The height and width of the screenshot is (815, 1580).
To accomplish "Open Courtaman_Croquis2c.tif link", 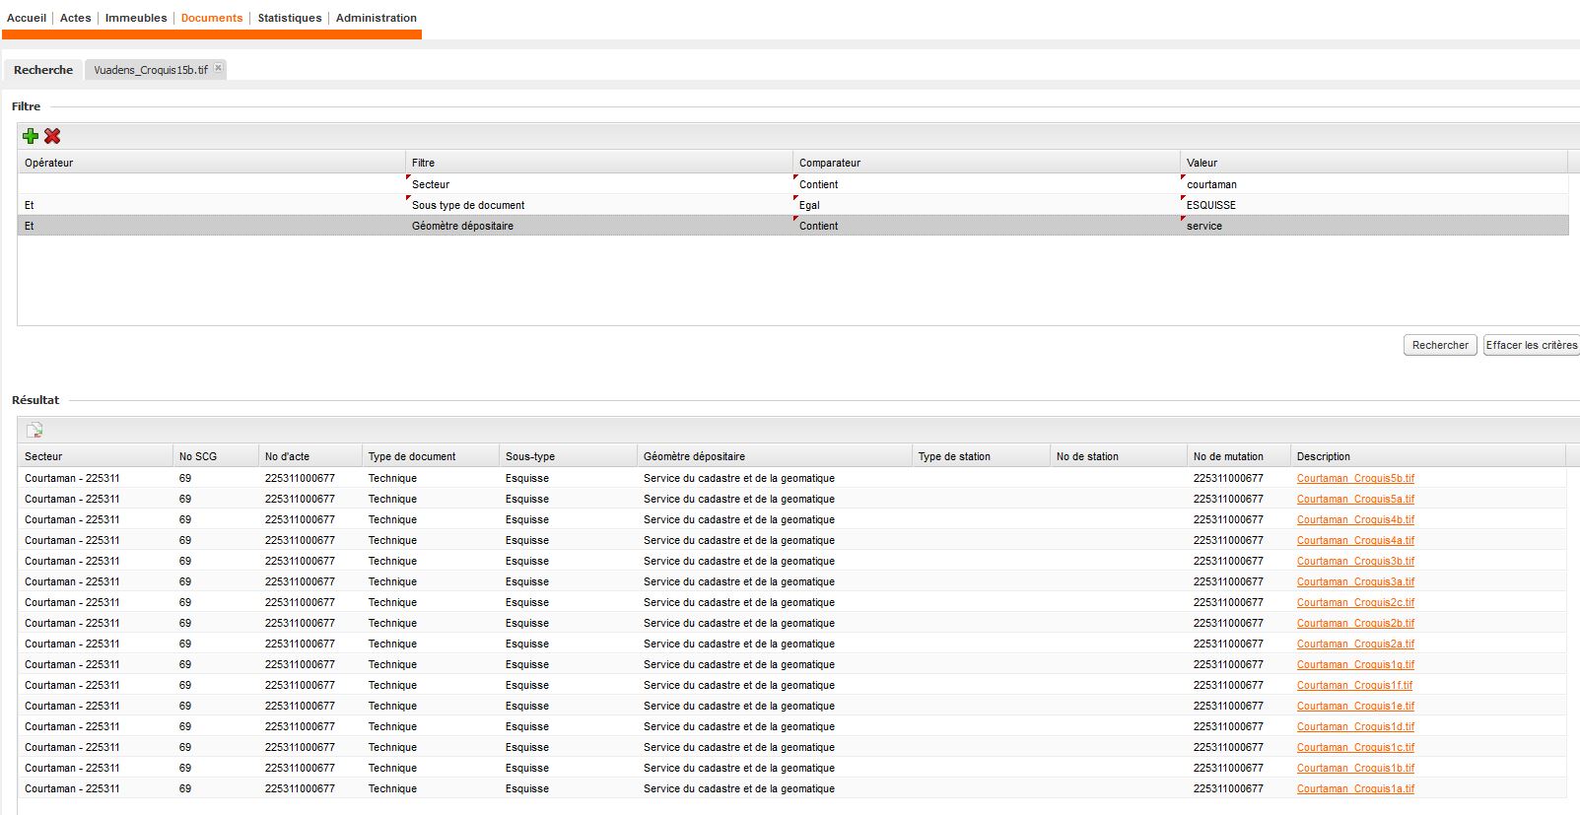I will [x=1355, y=602].
